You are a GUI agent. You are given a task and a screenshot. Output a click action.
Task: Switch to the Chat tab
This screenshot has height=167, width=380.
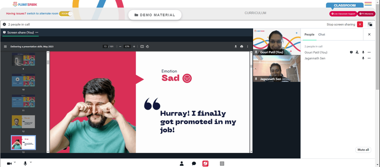[x=321, y=34]
